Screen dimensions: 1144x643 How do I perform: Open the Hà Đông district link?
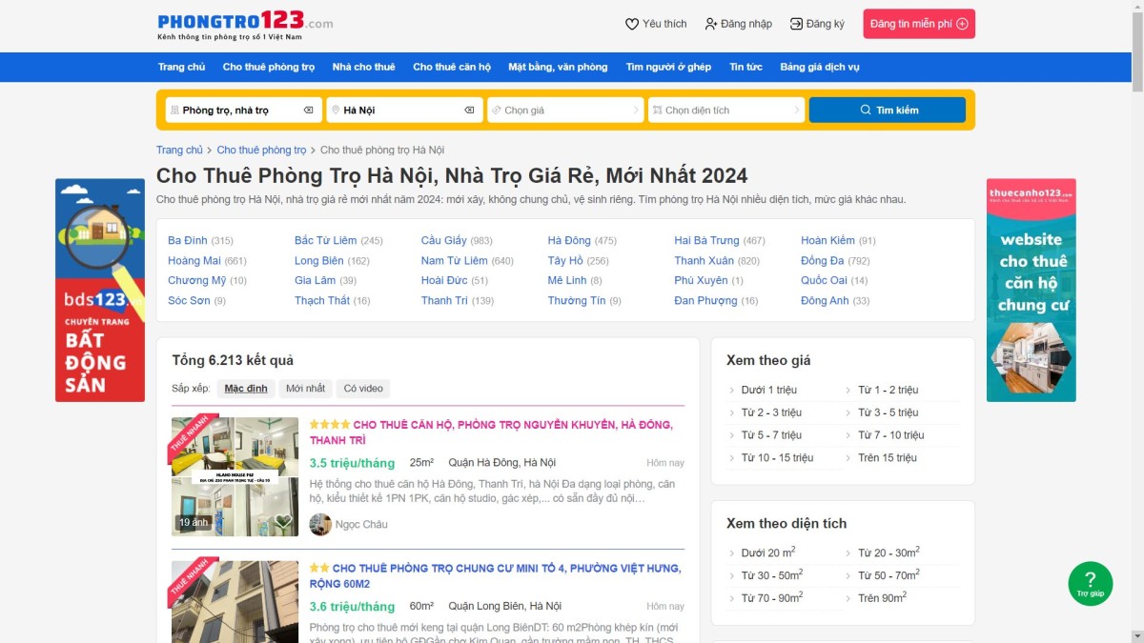[x=569, y=241]
